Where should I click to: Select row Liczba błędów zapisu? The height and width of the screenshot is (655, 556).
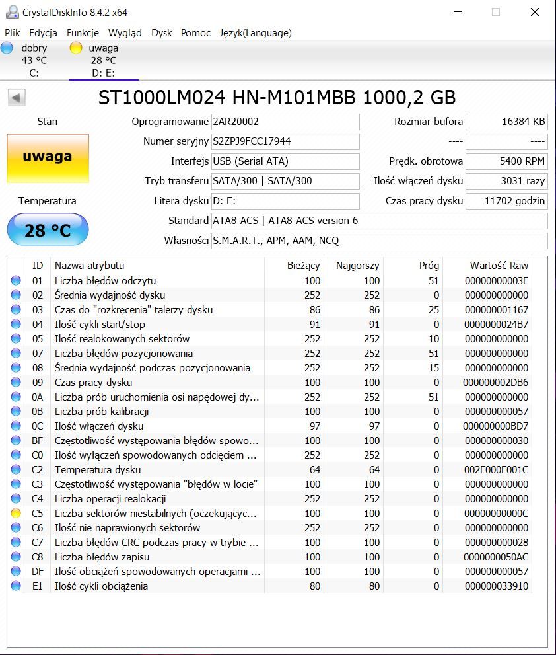pyautogui.click(x=269, y=557)
